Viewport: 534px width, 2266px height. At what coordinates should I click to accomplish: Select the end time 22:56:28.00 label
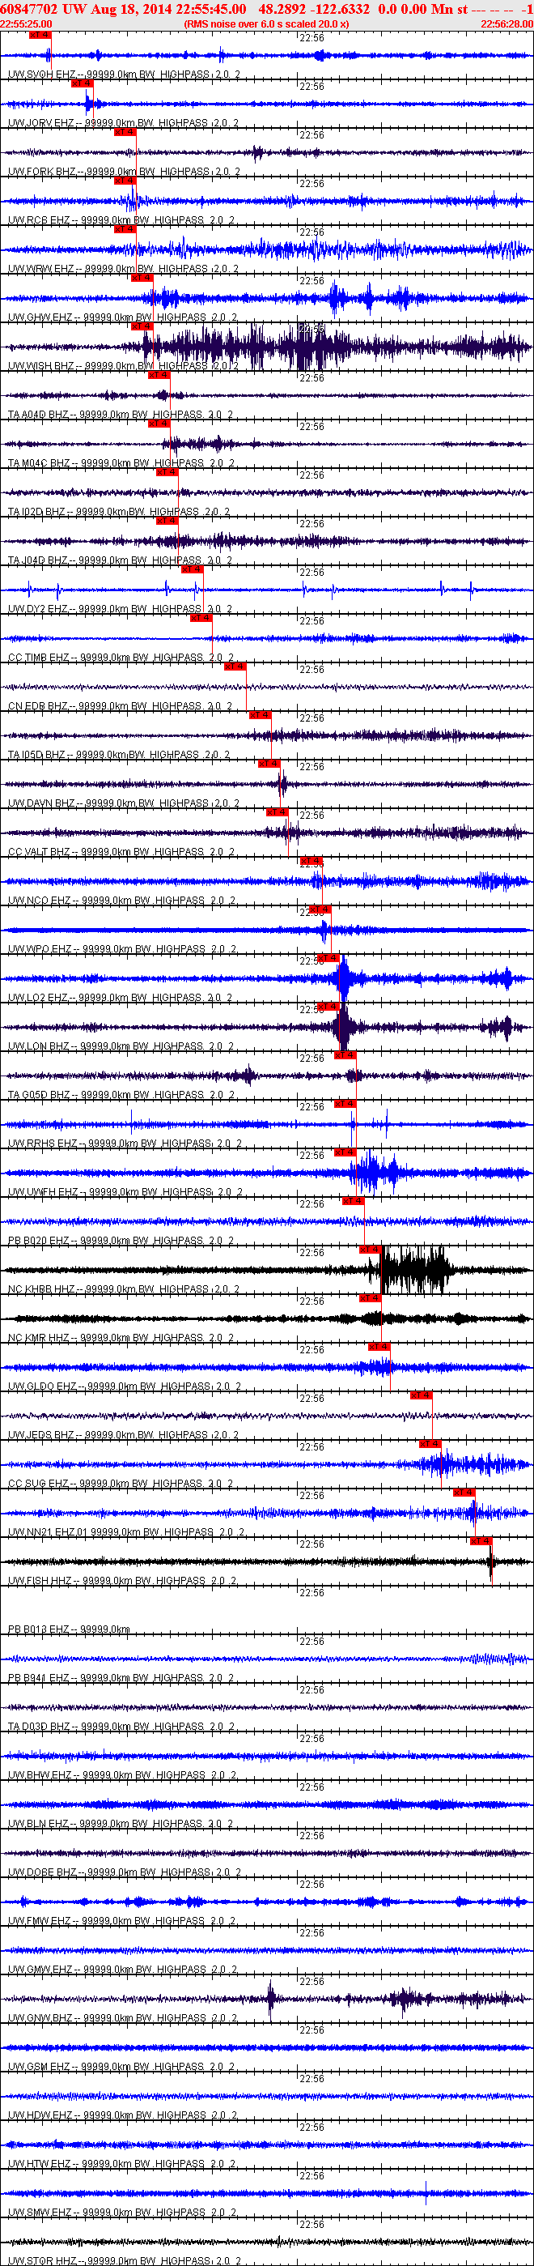click(x=506, y=23)
